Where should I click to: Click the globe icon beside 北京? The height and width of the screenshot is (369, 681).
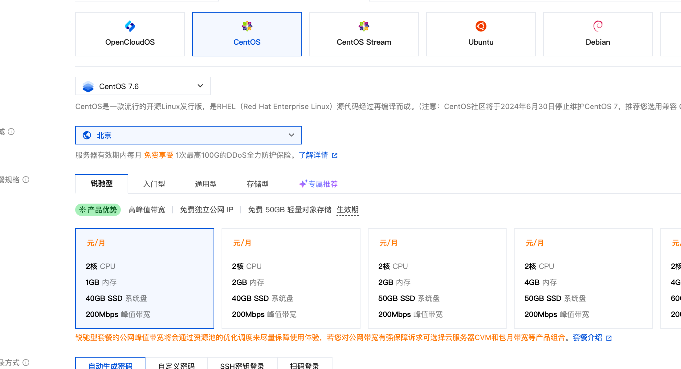[87, 135]
